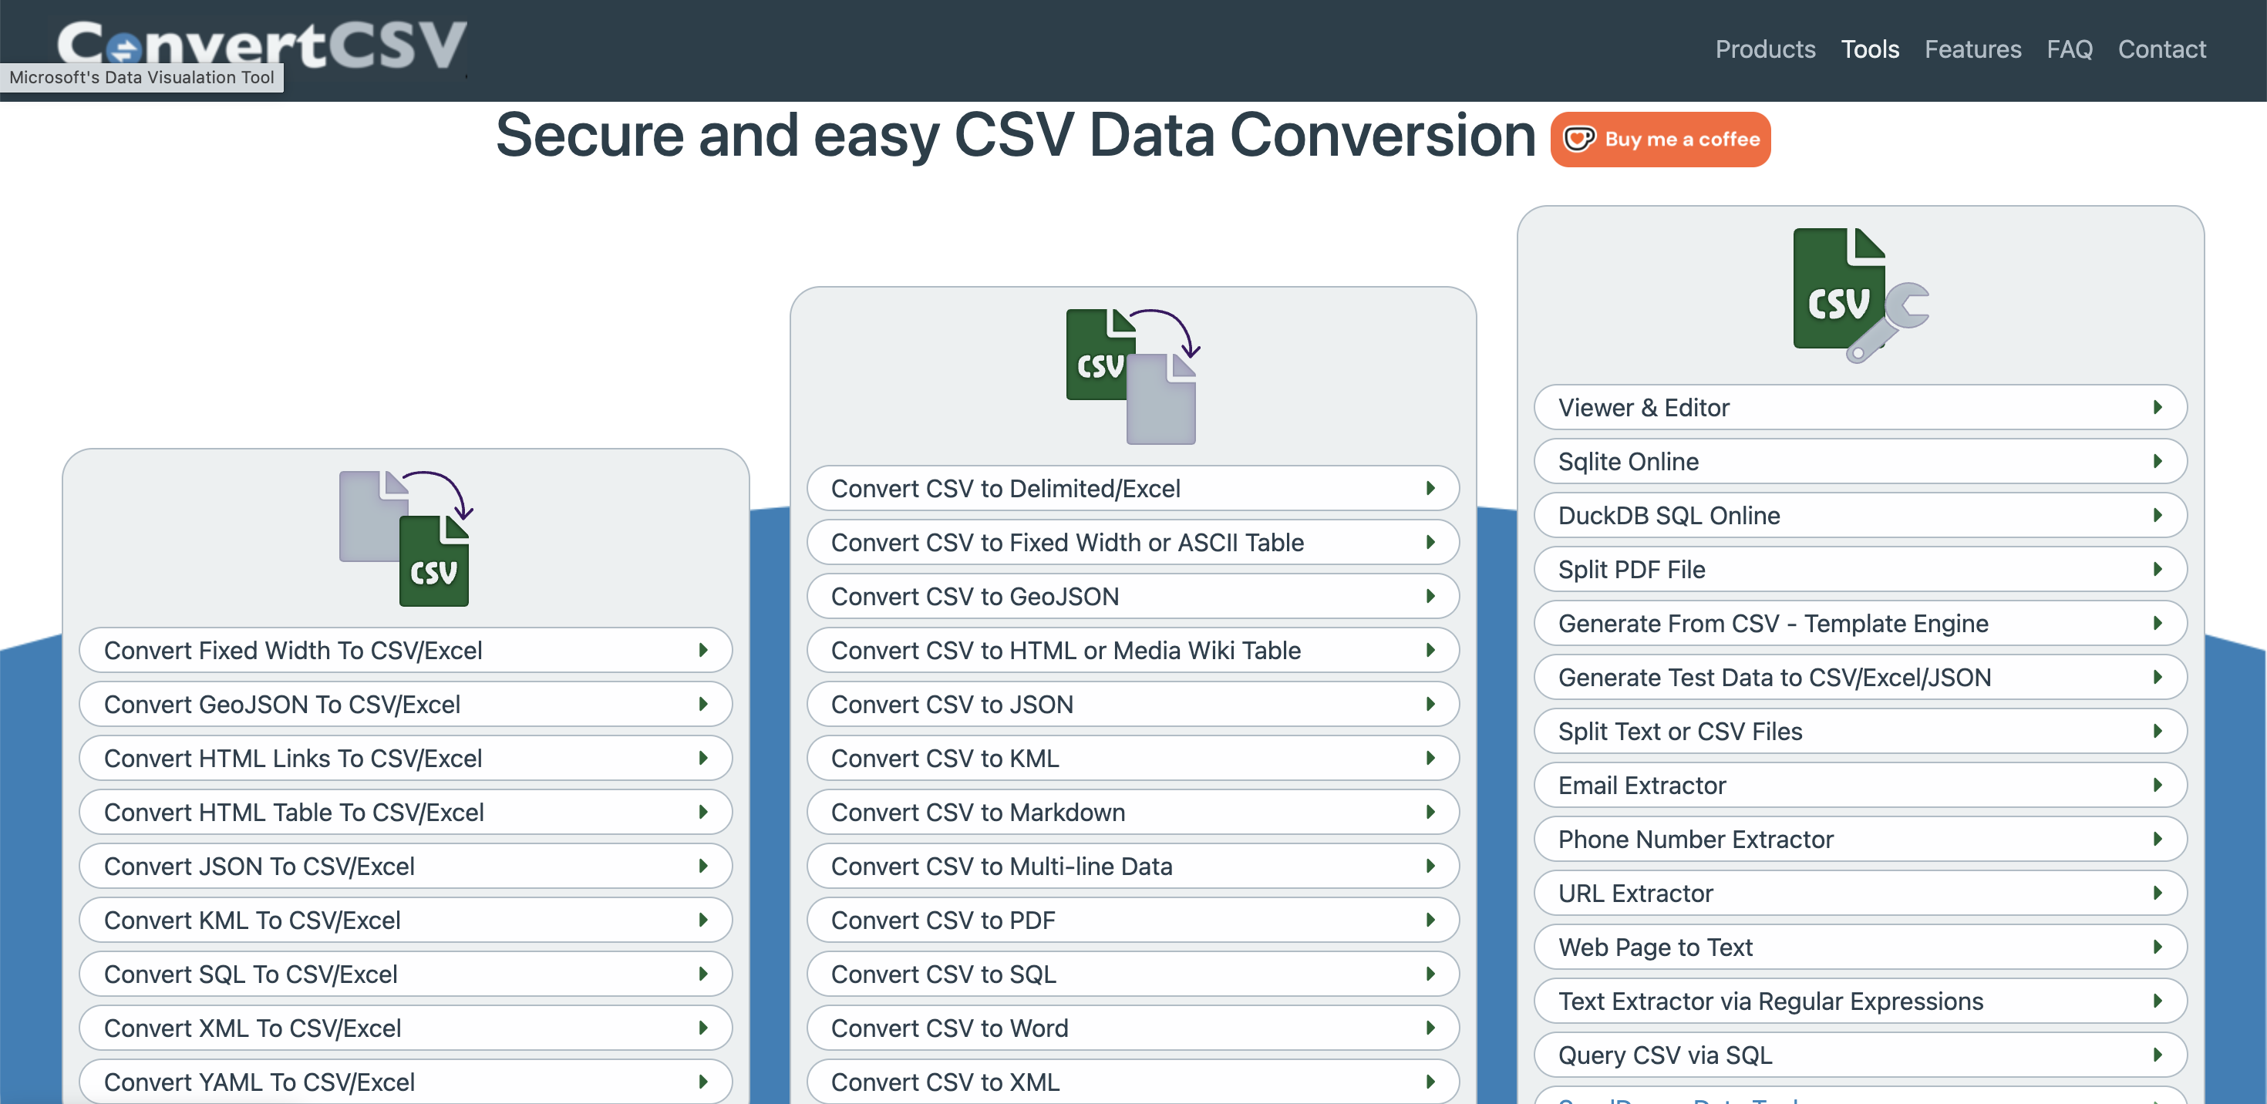Expand arrow next to Convert XML To CSV/Excel

(x=702, y=1028)
